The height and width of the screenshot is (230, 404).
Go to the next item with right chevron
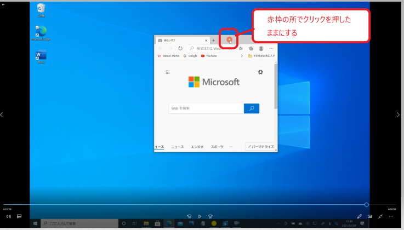pos(399,114)
